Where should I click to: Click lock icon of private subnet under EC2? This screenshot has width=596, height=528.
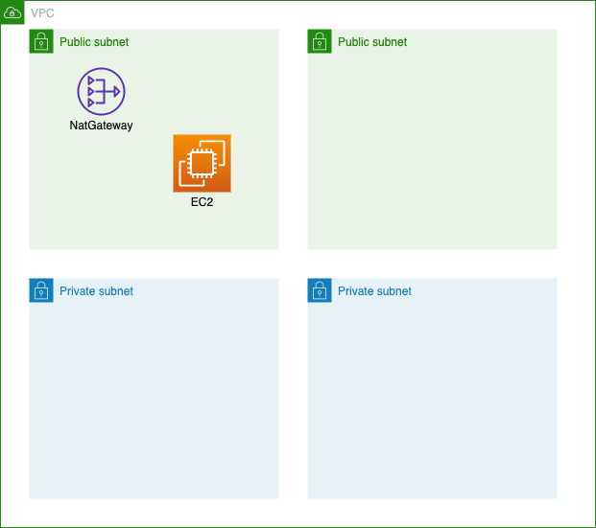(41, 290)
